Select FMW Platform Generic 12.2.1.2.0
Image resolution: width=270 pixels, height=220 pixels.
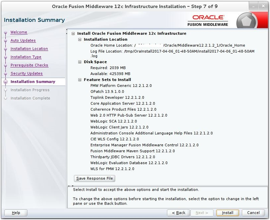[121, 86]
